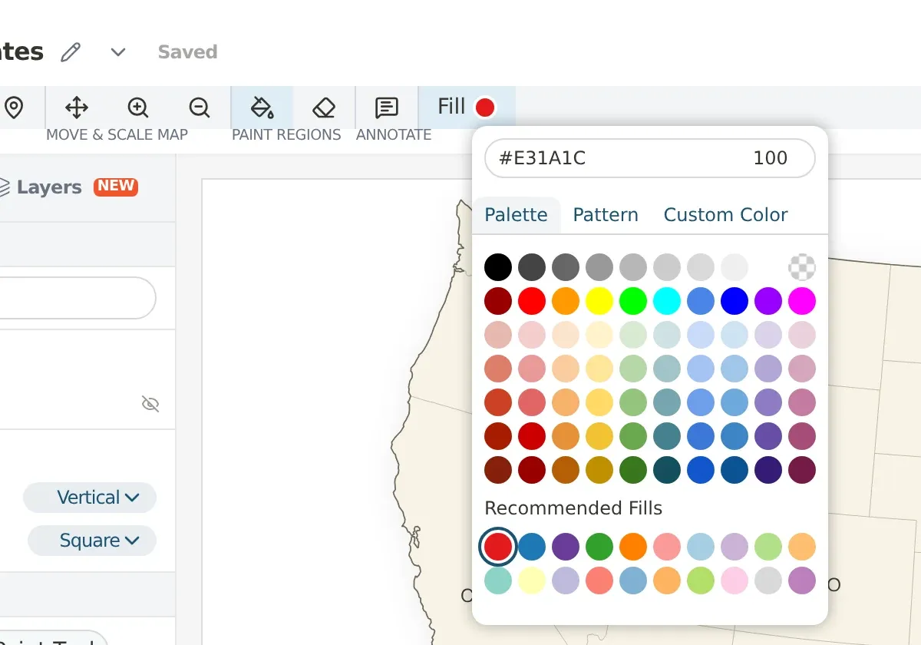Switch to the Palette tab
The image size is (921, 645).
(x=516, y=215)
